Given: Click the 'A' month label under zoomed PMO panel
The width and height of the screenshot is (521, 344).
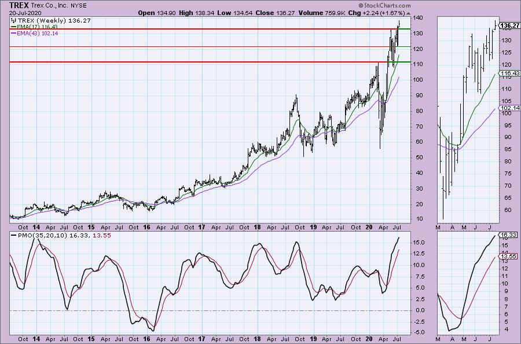Looking at the screenshot, I should 452,339.
